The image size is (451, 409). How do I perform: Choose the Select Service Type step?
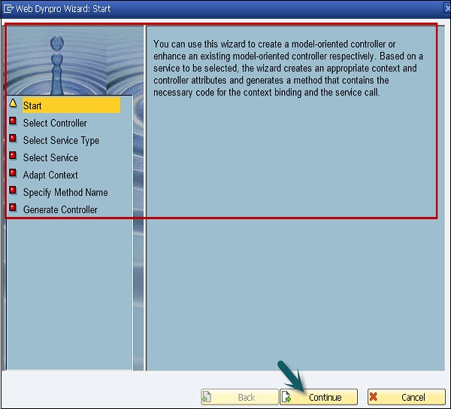click(61, 140)
